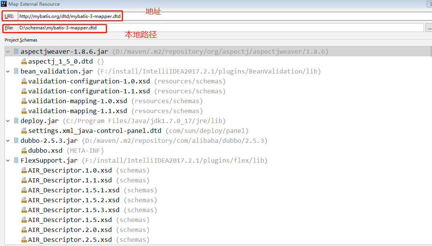
Task: Click the DTD icon beside aspectj_1_5_0.dtd
Action: (x=24, y=62)
